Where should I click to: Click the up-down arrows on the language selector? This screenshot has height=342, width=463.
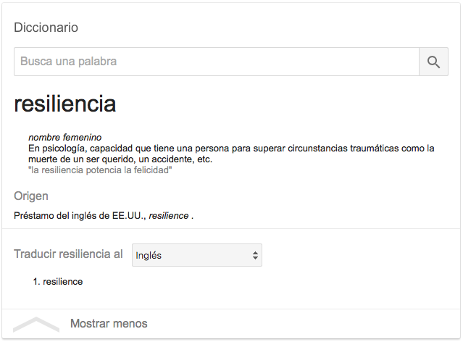(x=254, y=255)
